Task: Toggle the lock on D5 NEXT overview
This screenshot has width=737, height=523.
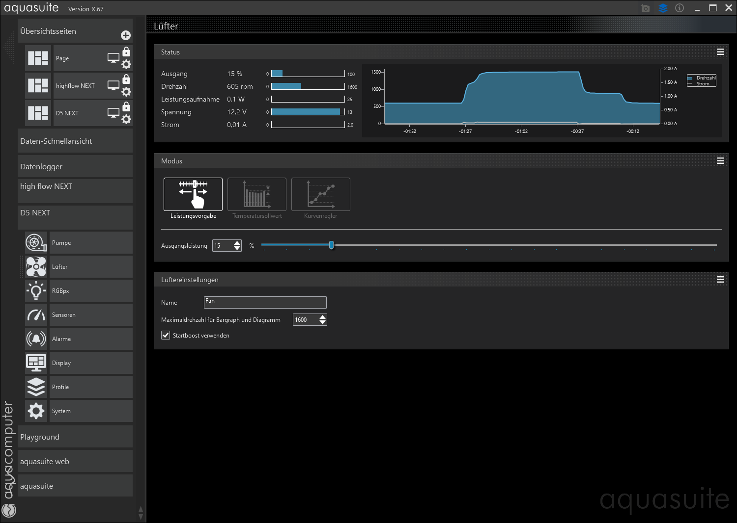Action: click(x=126, y=106)
